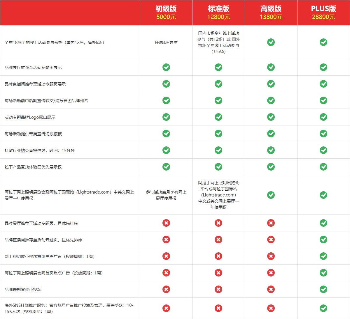Click 初级版 checkmark for 特邀行业精英直播连线

(x=166, y=150)
